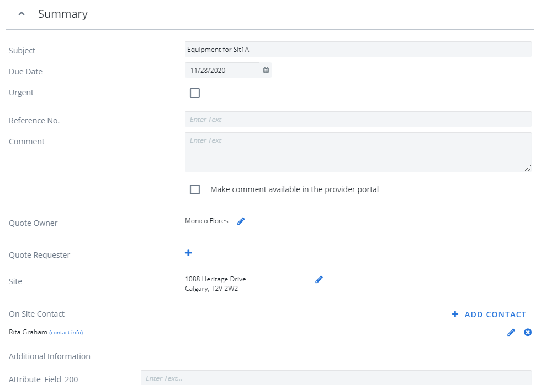The height and width of the screenshot is (385, 541).
Task: Focus the Due Date text box
Action: (x=222, y=71)
